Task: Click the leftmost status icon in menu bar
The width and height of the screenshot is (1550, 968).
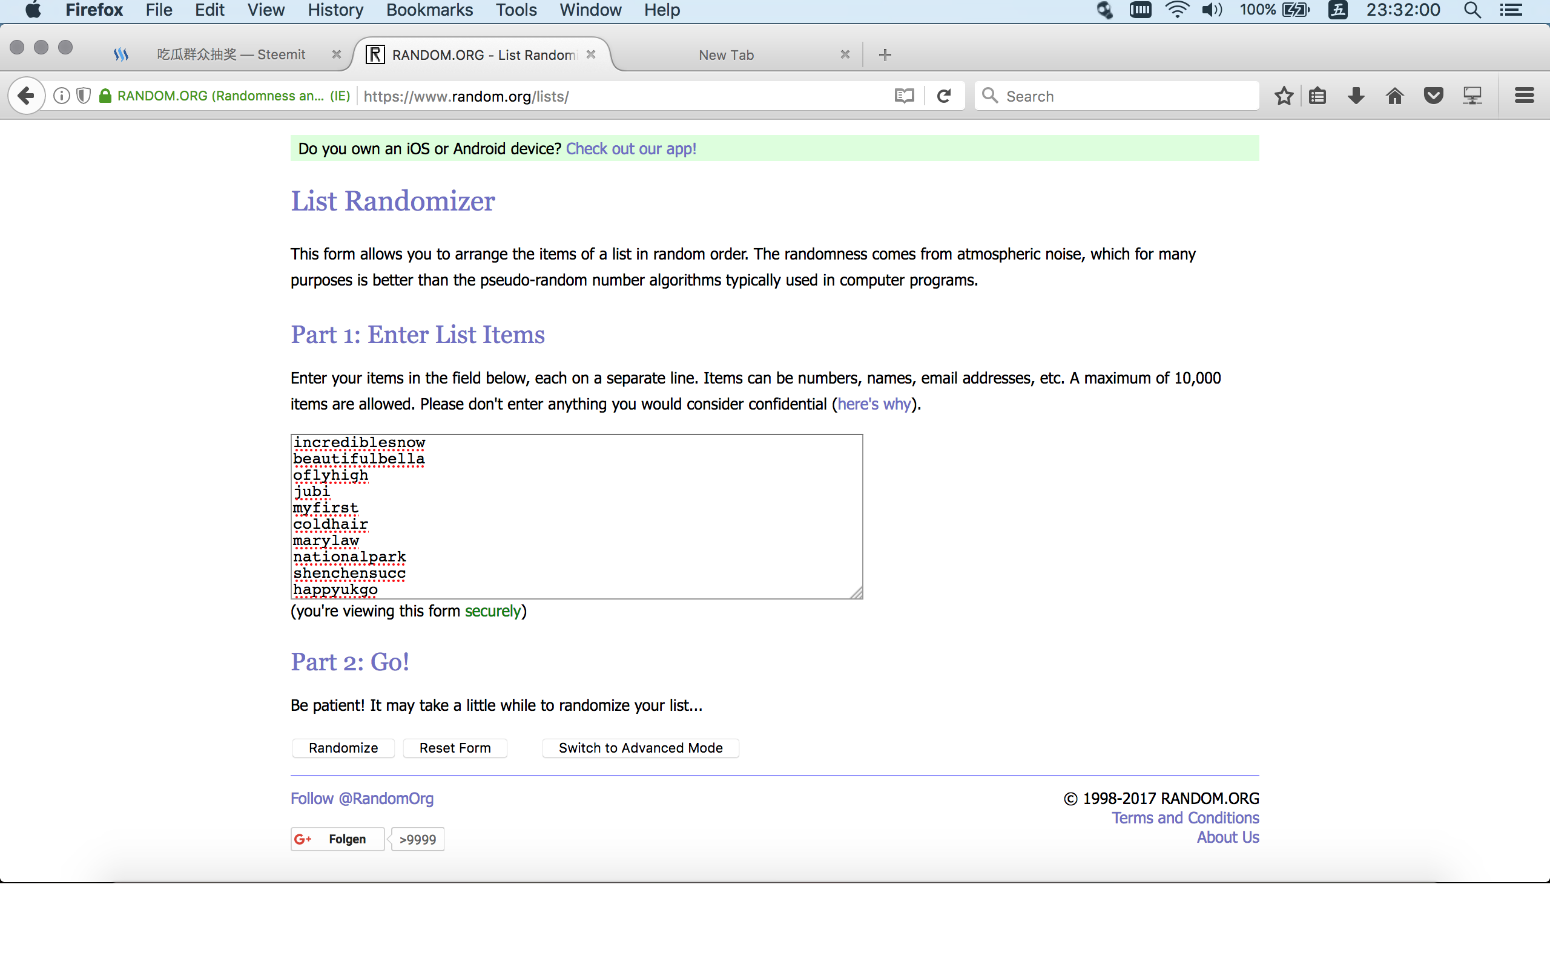Action: pos(1105,10)
